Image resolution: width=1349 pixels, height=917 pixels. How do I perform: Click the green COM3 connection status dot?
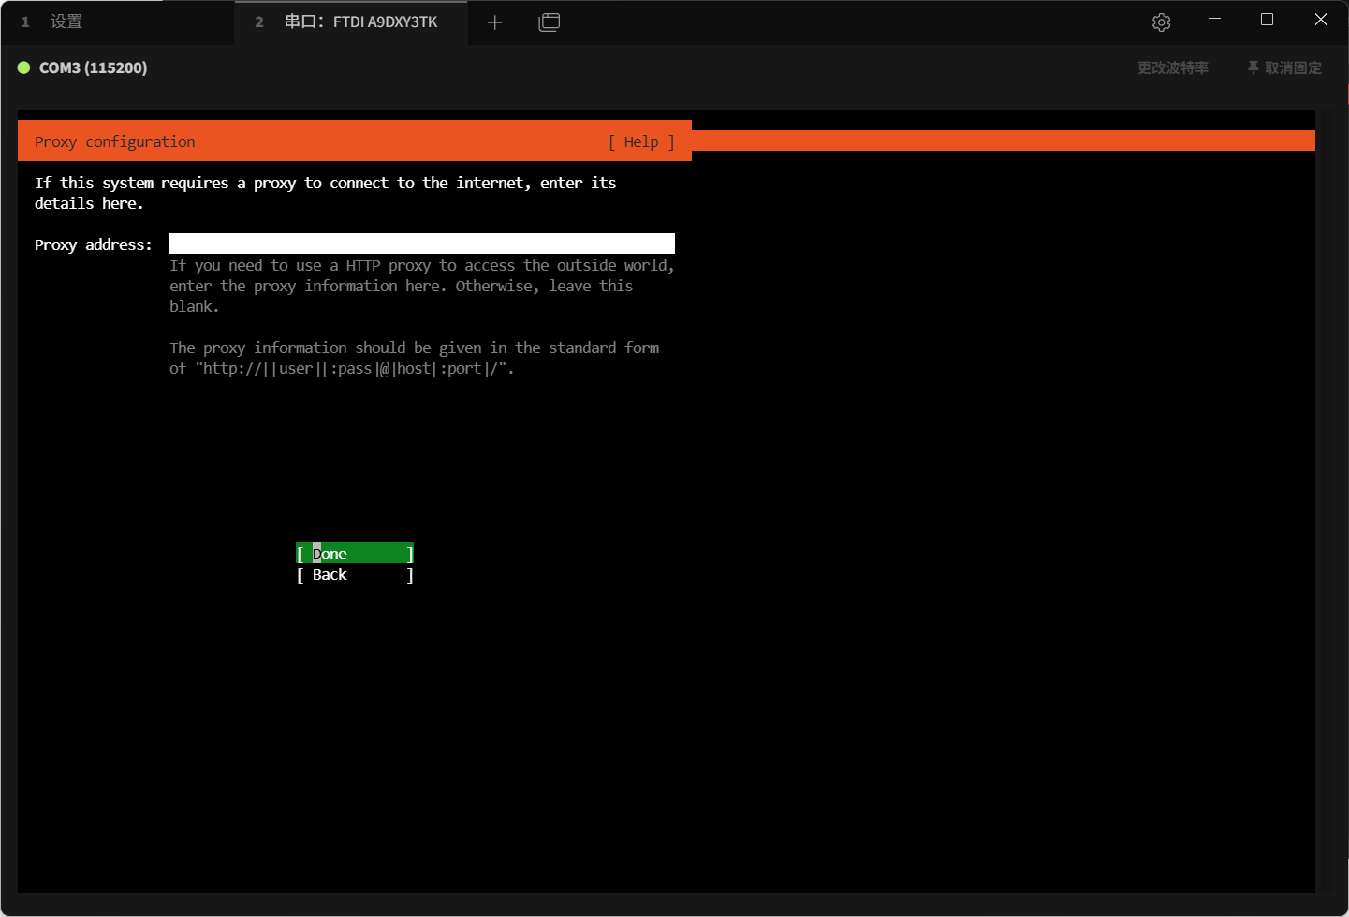[x=24, y=67]
